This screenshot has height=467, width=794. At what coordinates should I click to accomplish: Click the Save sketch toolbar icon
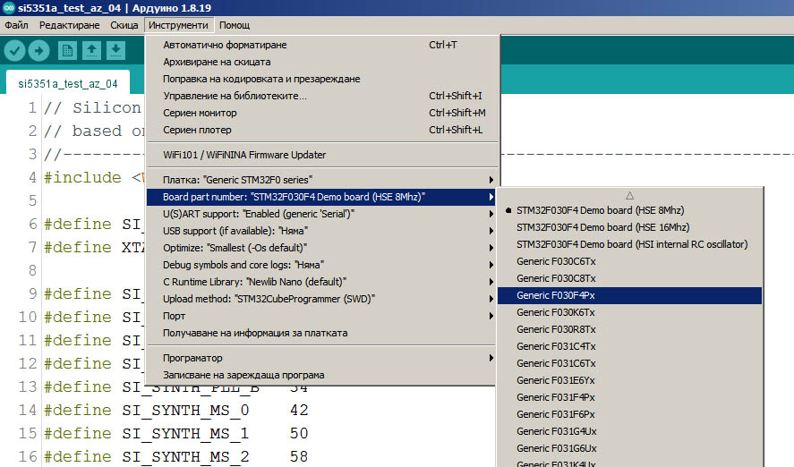click(115, 50)
